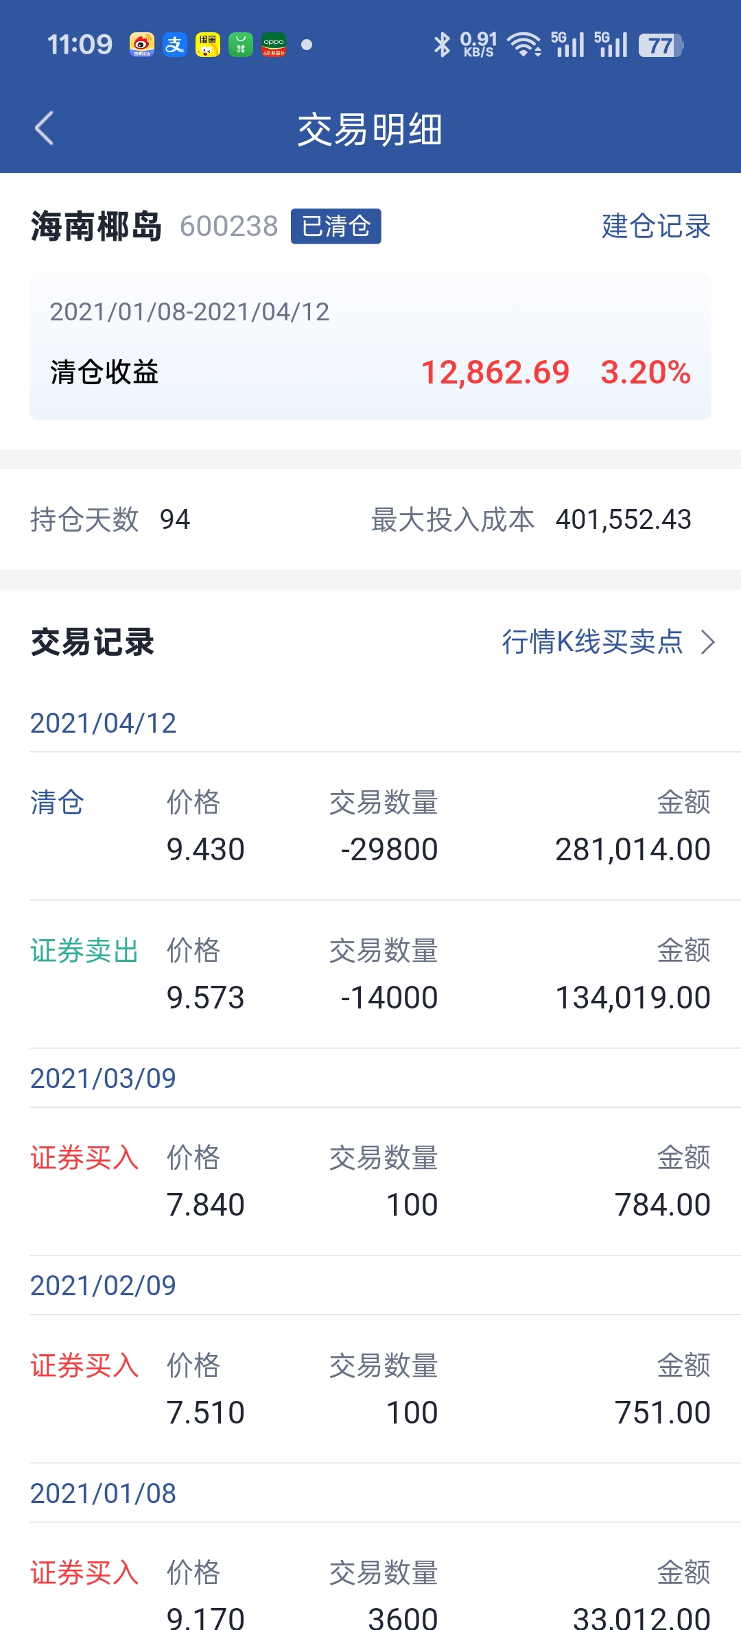Screen dimensions: 741x1630
Task: Tap the Wi-Fi status icon
Action: (524, 45)
